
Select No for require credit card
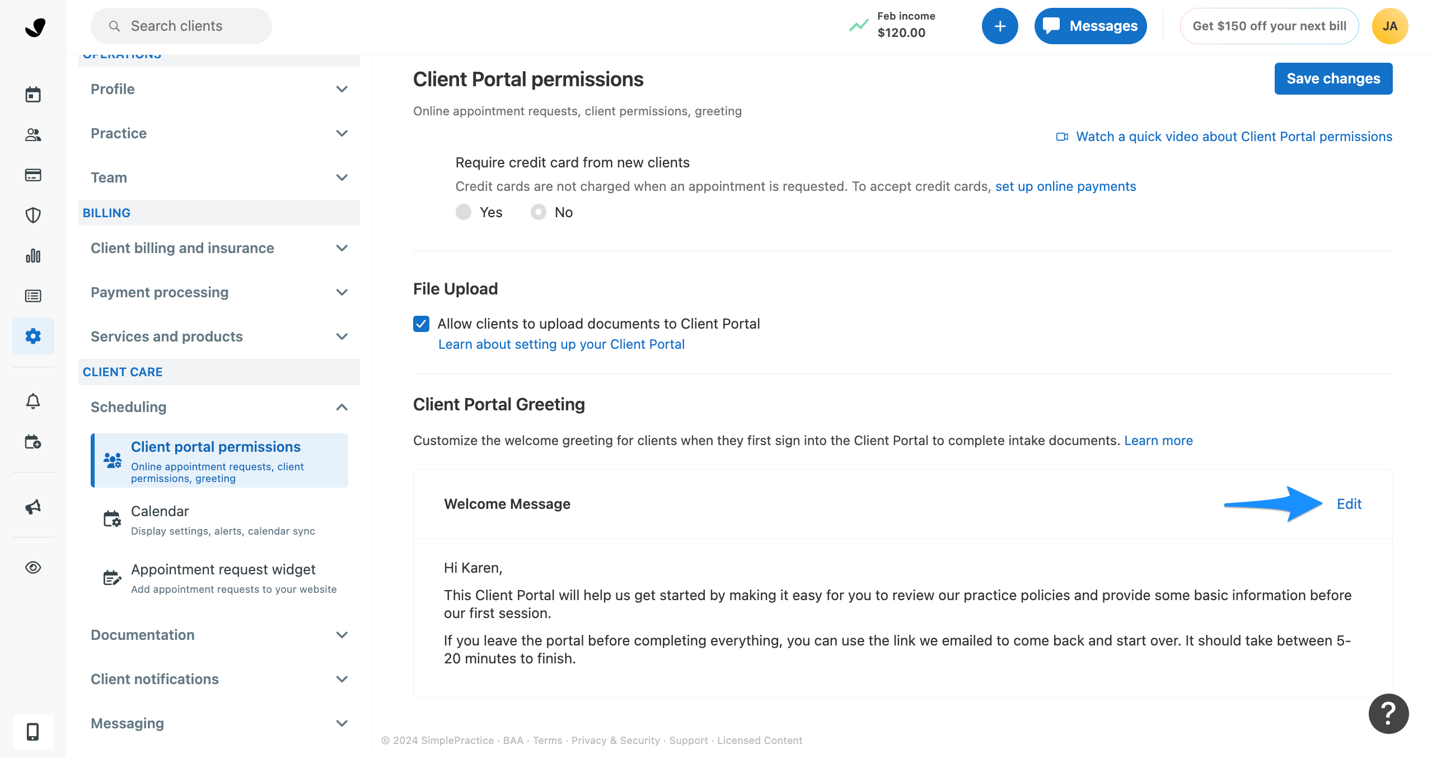point(539,212)
